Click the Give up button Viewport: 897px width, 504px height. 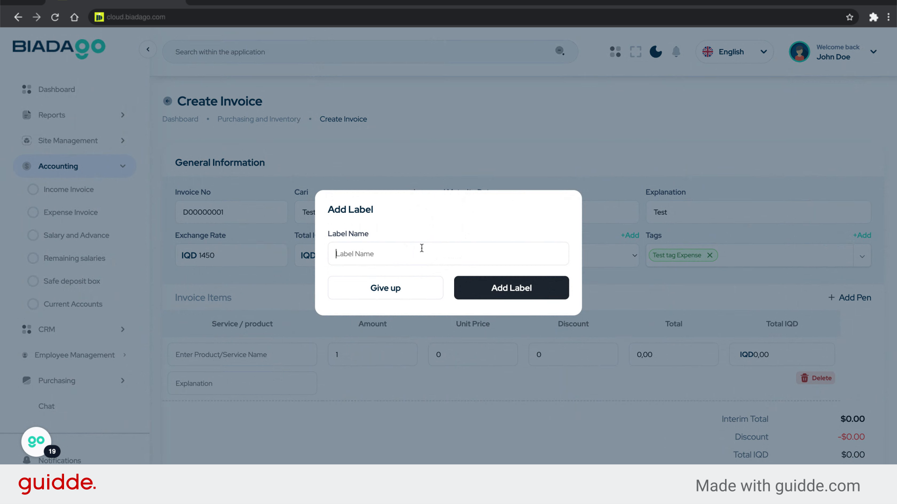[385, 288]
